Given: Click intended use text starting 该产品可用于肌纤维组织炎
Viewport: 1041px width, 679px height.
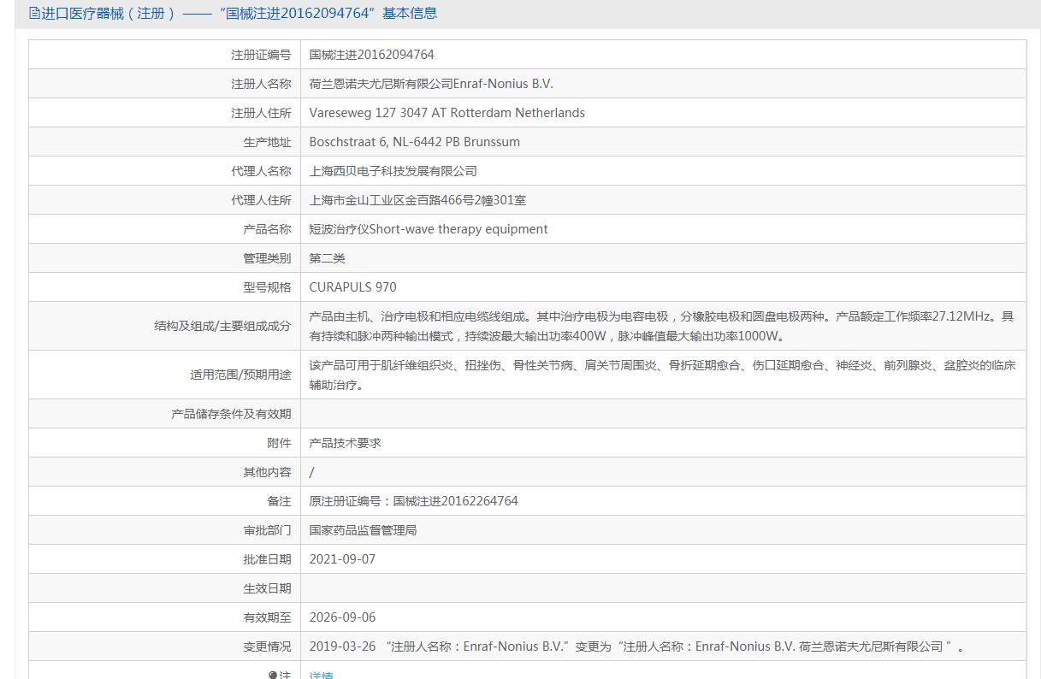Looking at the screenshot, I should [663, 375].
